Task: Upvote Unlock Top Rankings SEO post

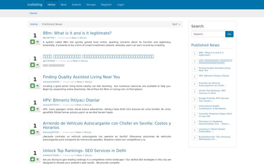Action: [33, 159]
